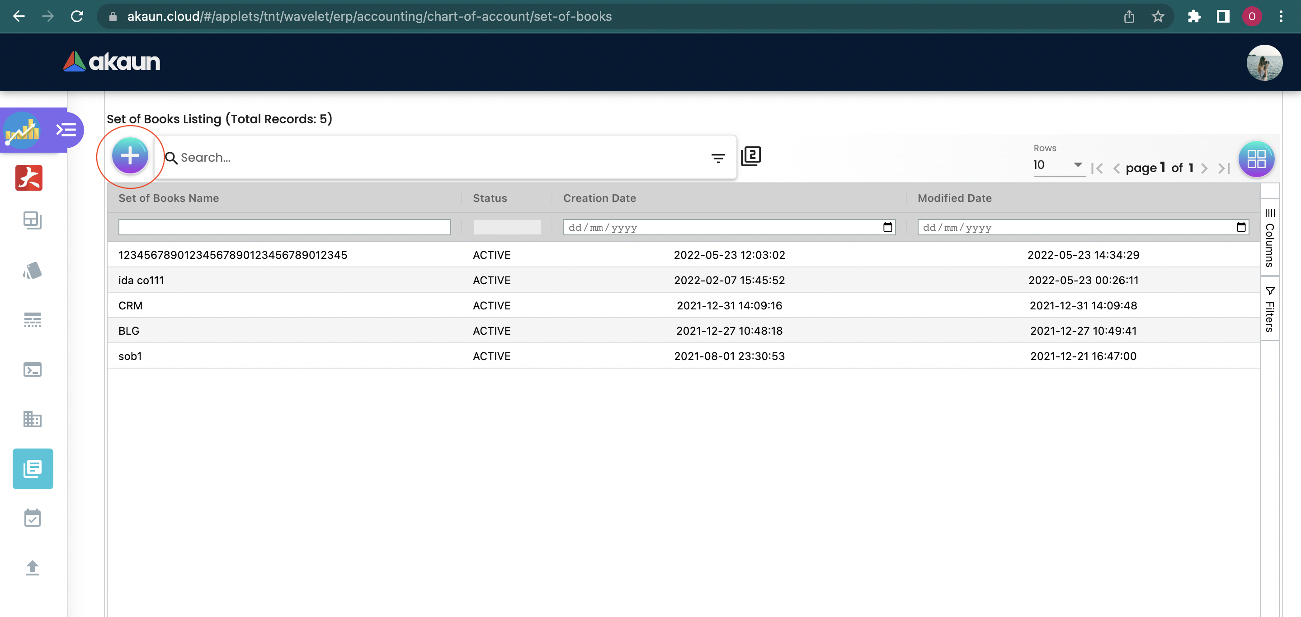Sort by Set of Books Name header
Screen dimensions: 1301x617
pyautogui.click(x=169, y=198)
